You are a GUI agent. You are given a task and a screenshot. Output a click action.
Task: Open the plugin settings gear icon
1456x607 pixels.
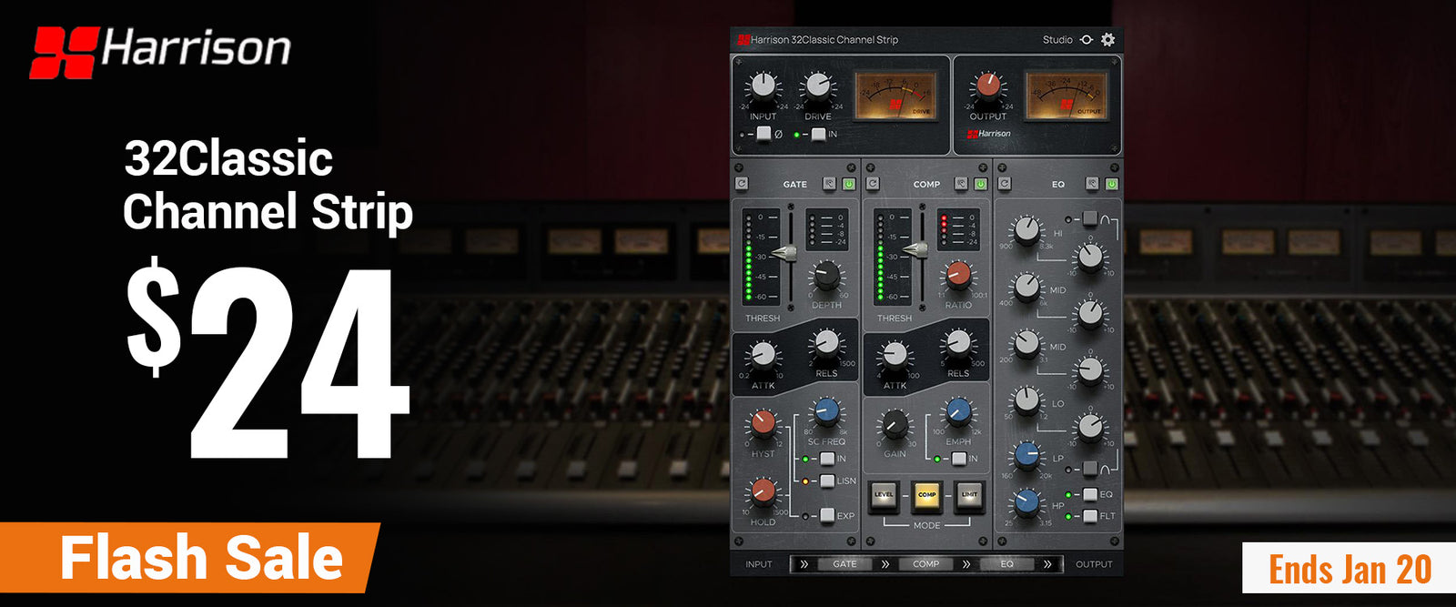click(x=1107, y=40)
